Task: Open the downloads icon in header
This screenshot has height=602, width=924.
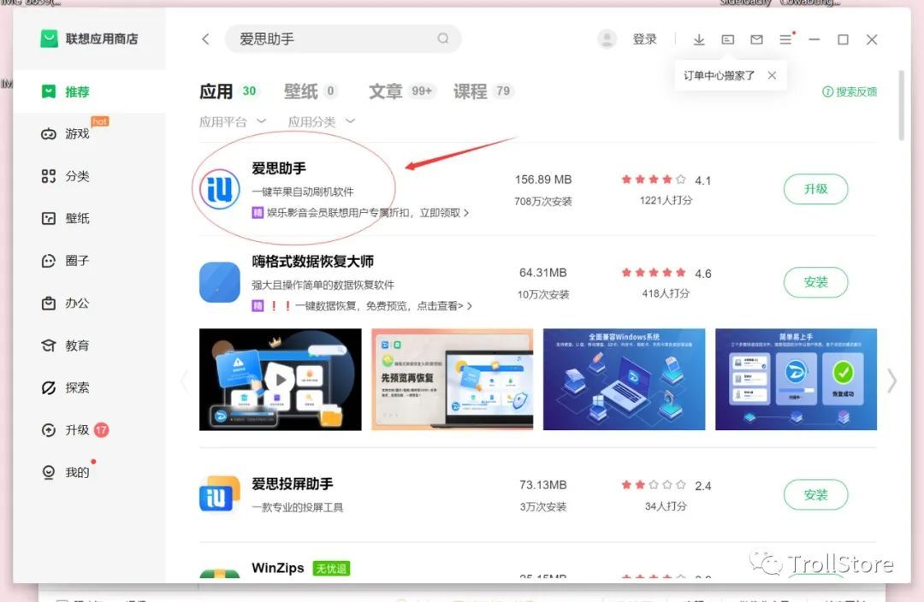Action: [x=699, y=39]
